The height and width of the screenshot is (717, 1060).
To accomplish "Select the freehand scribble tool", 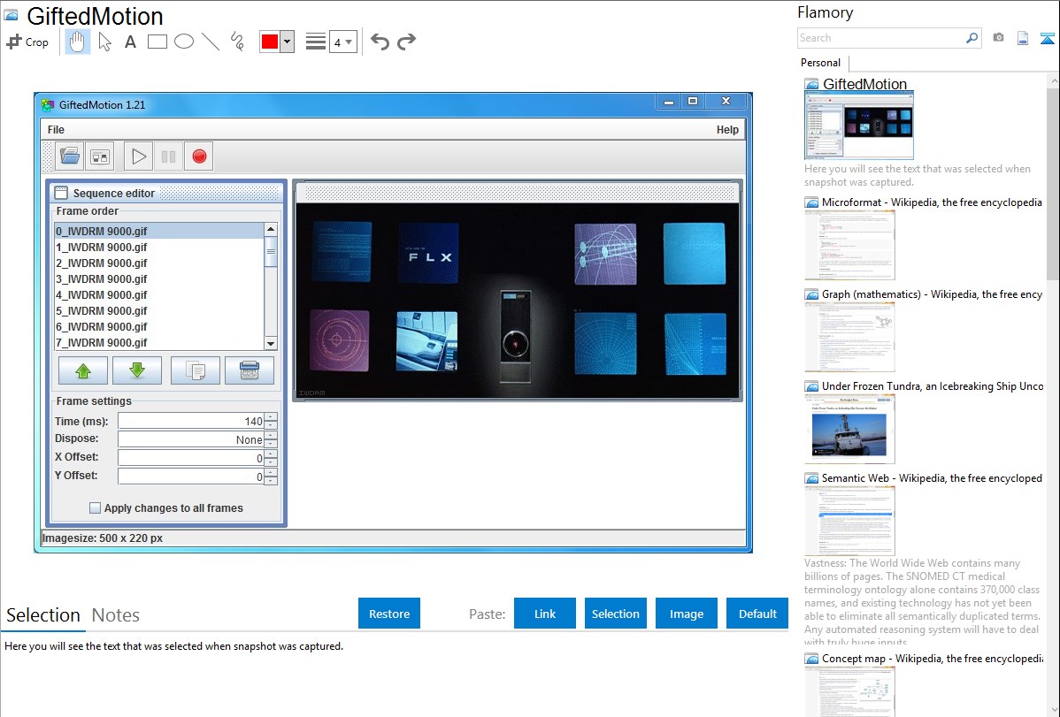I will point(237,42).
